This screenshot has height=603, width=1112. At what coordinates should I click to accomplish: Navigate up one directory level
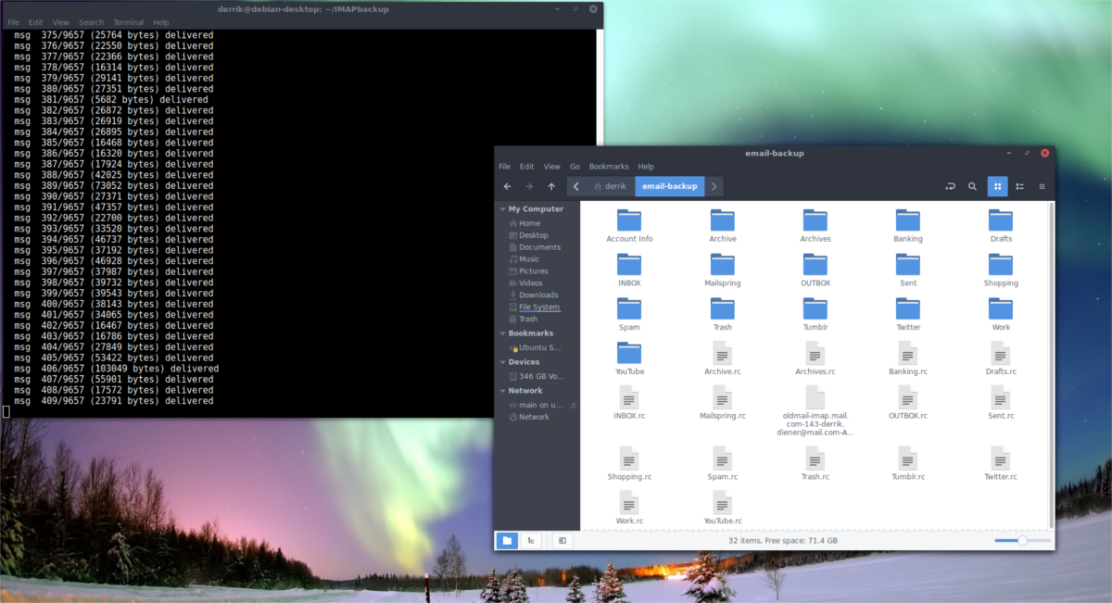pyautogui.click(x=551, y=186)
